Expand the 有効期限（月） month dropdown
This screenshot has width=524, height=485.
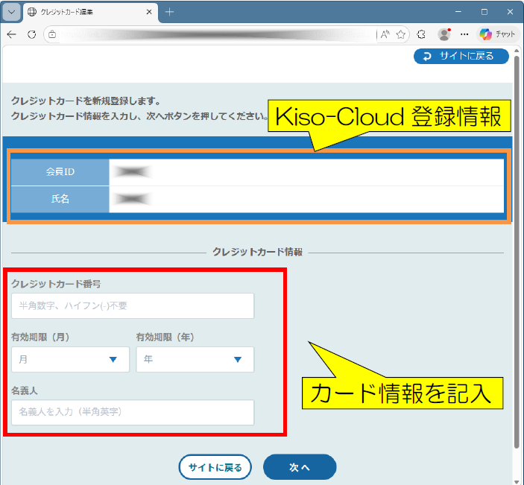click(x=70, y=359)
